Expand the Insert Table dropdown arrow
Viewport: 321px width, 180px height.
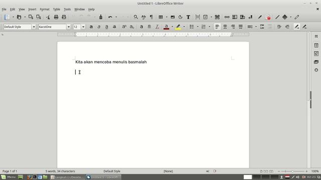click(x=167, y=17)
